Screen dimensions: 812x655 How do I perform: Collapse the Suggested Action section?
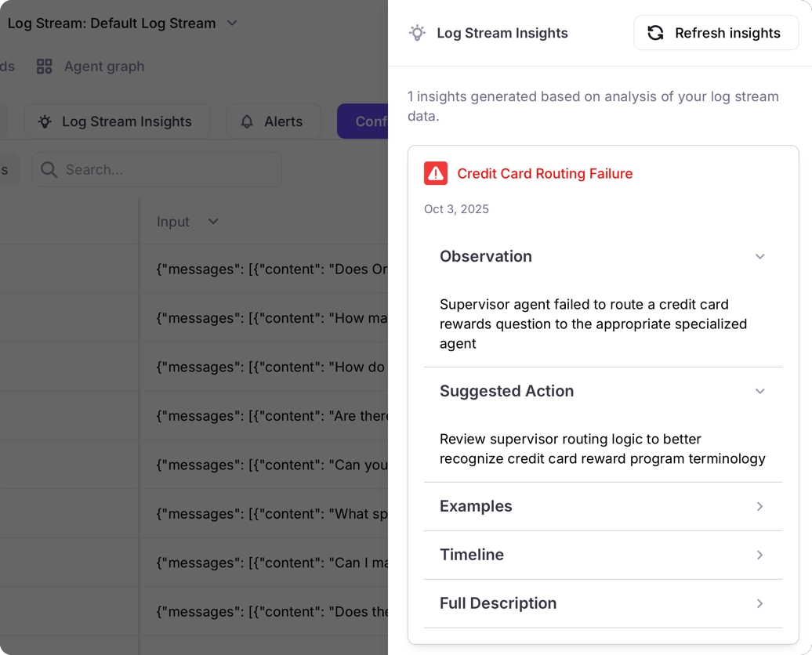(x=759, y=391)
